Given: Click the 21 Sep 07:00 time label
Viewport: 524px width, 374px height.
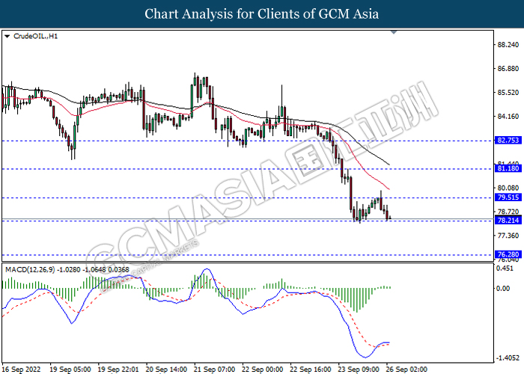Looking at the screenshot, I should pos(215,370).
